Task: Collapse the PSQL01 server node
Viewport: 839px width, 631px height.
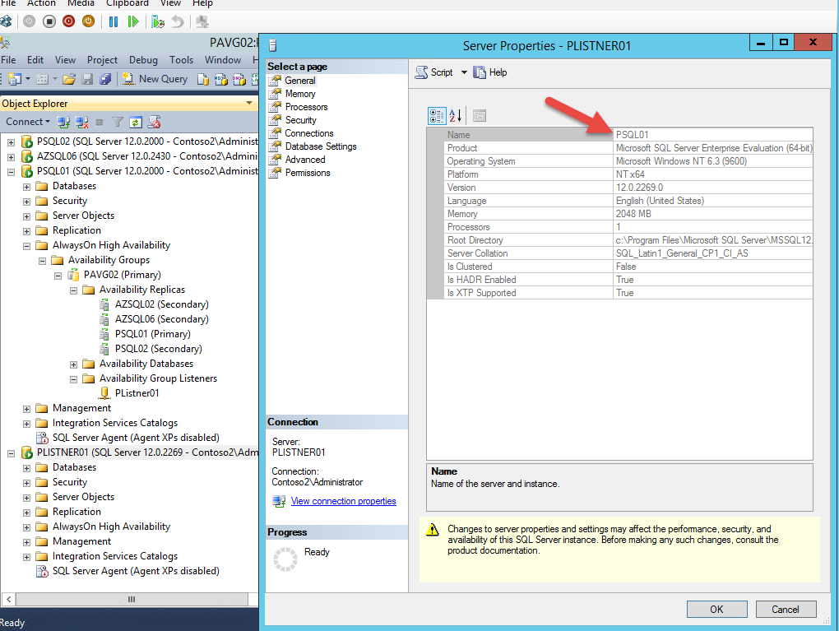Action: pos(11,172)
